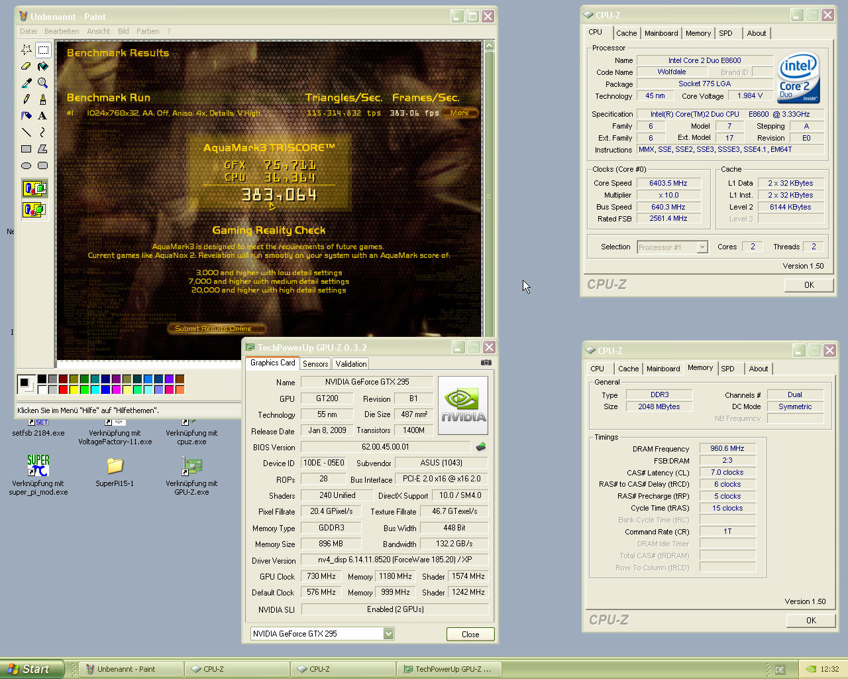Open the Windows Start menu
Screen dimensions: 848x679
coord(31,669)
